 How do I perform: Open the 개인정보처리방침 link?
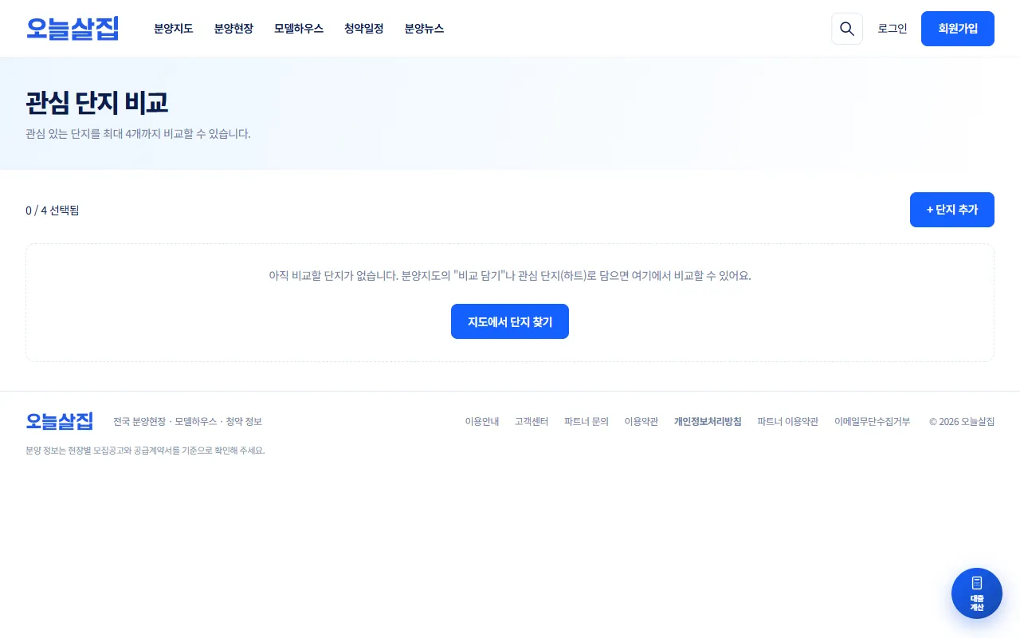click(708, 421)
